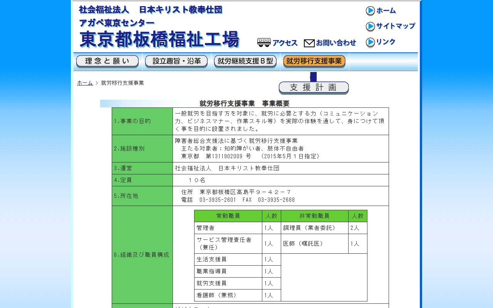Click the 看護師（兼務） cell
This screenshot has width=493, height=308.
(x=228, y=295)
